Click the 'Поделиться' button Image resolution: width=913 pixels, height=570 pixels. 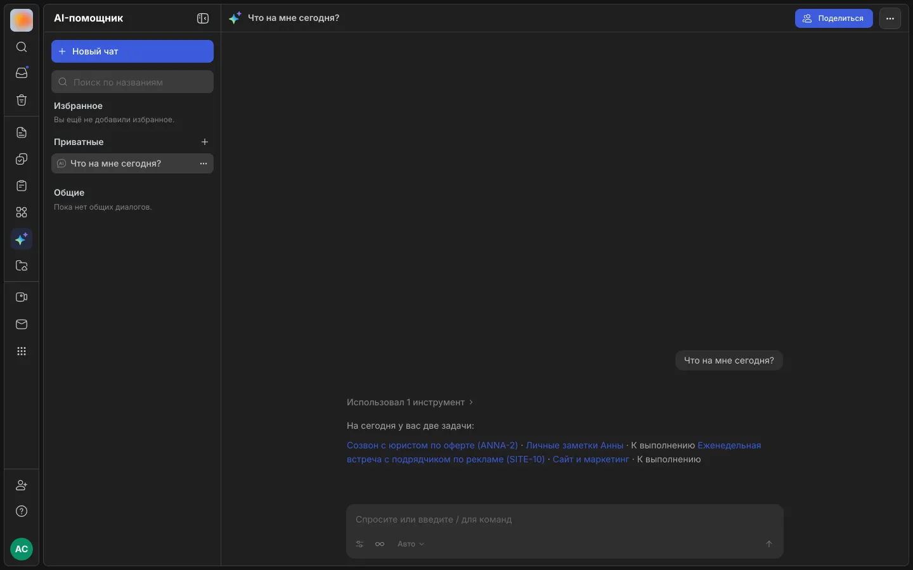tap(834, 18)
